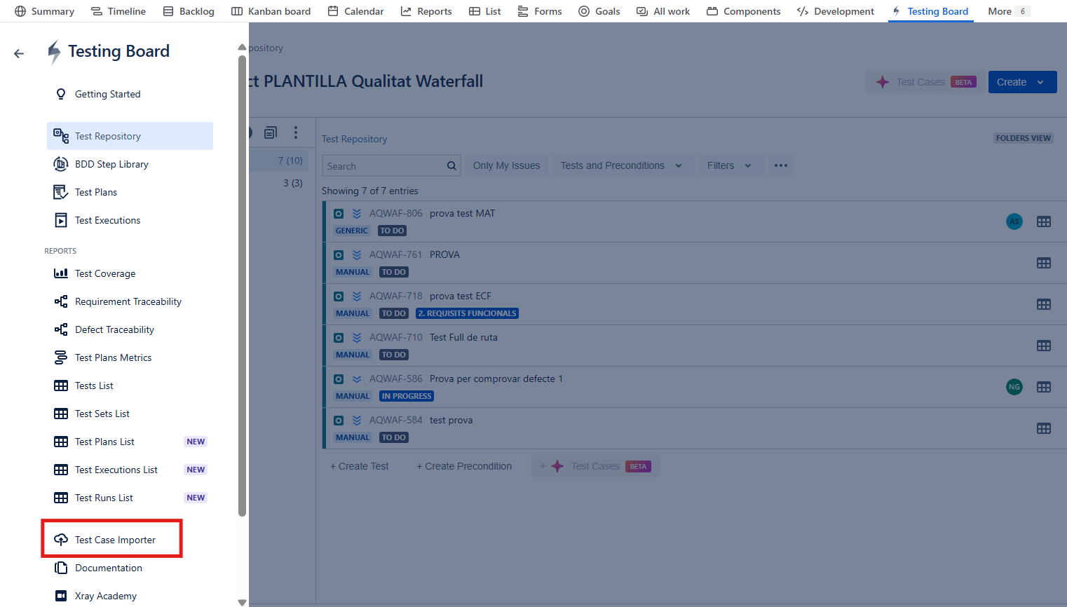This screenshot has width=1067, height=607.
Task: Open the BDD Step Library
Action: tap(111, 164)
